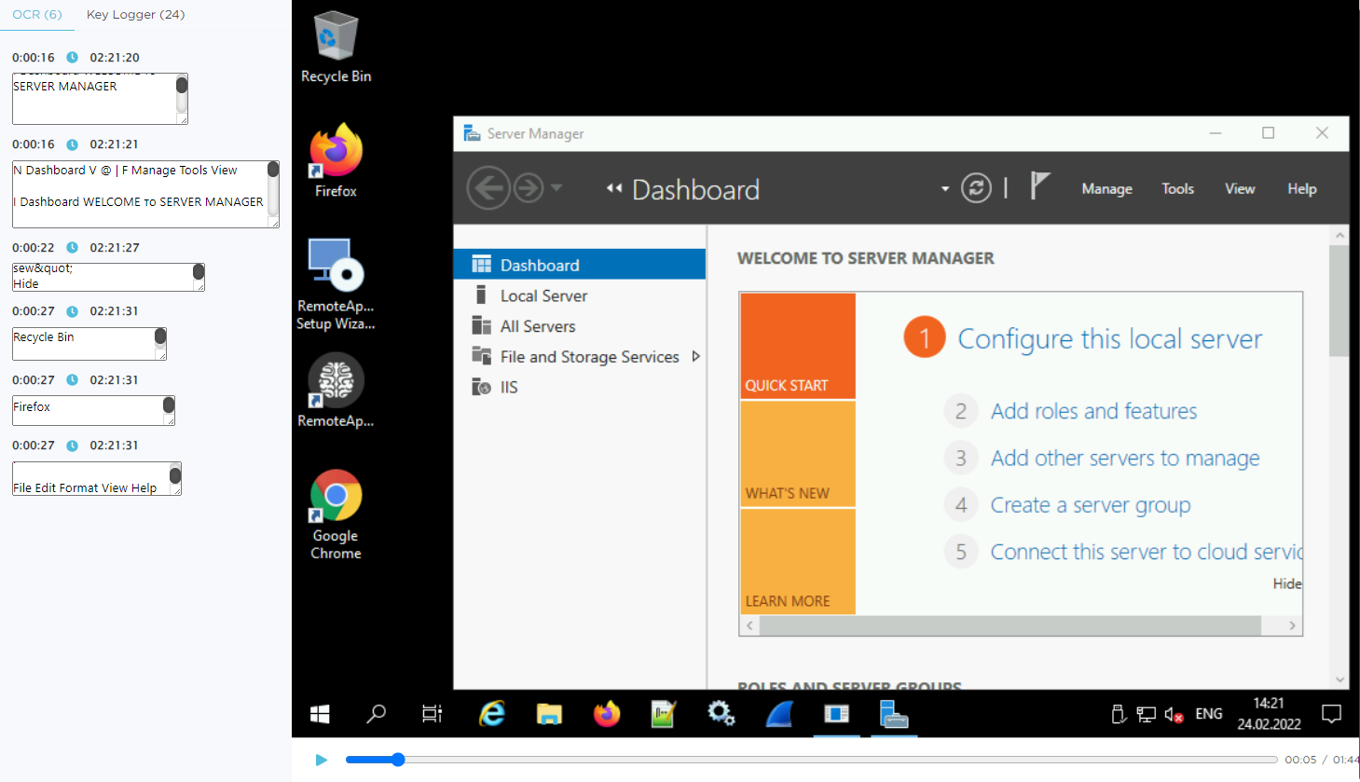Click the muted volume tray icon

[x=1175, y=715]
